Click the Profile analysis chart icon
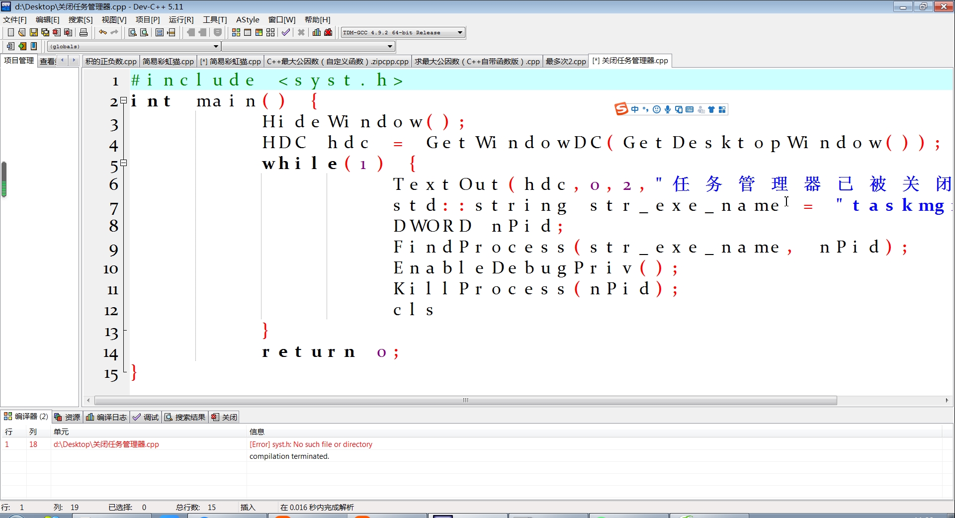This screenshot has width=955, height=518. (x=317, y=32)
